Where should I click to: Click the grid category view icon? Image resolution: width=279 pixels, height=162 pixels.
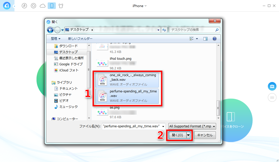point(272,97)
